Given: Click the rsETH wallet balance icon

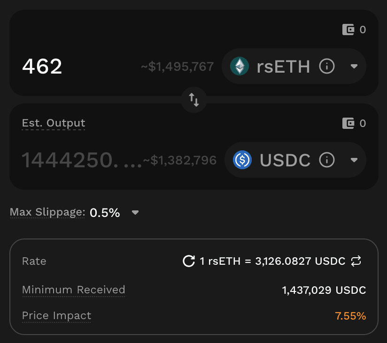Looking at the screenshot, I should click(348, 30).
